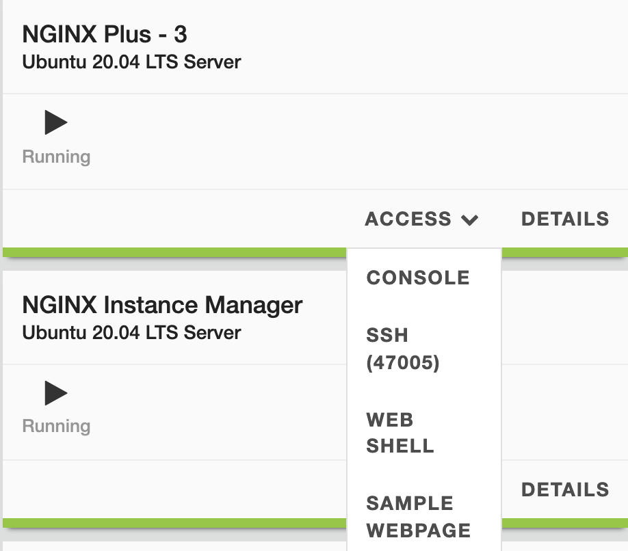Click Ubuntu 20.04 LTS Server under Instance Manager
Screen dimensions: 628x551
131,332
